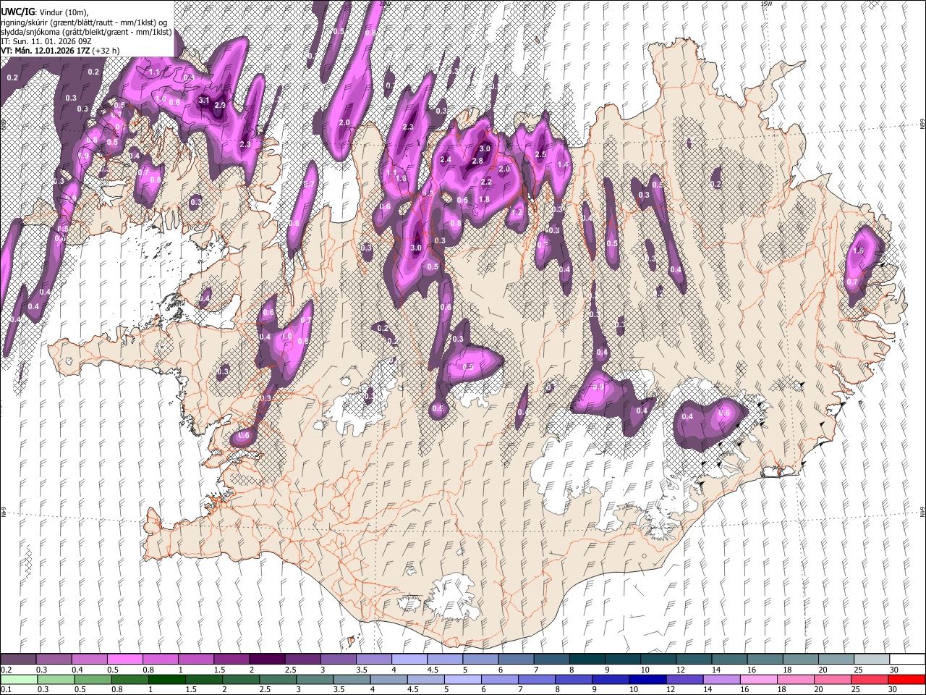Pick the dark green 1 swatch in rain scale
This screenshot has width=926, height=695.
tap(166, 679)
